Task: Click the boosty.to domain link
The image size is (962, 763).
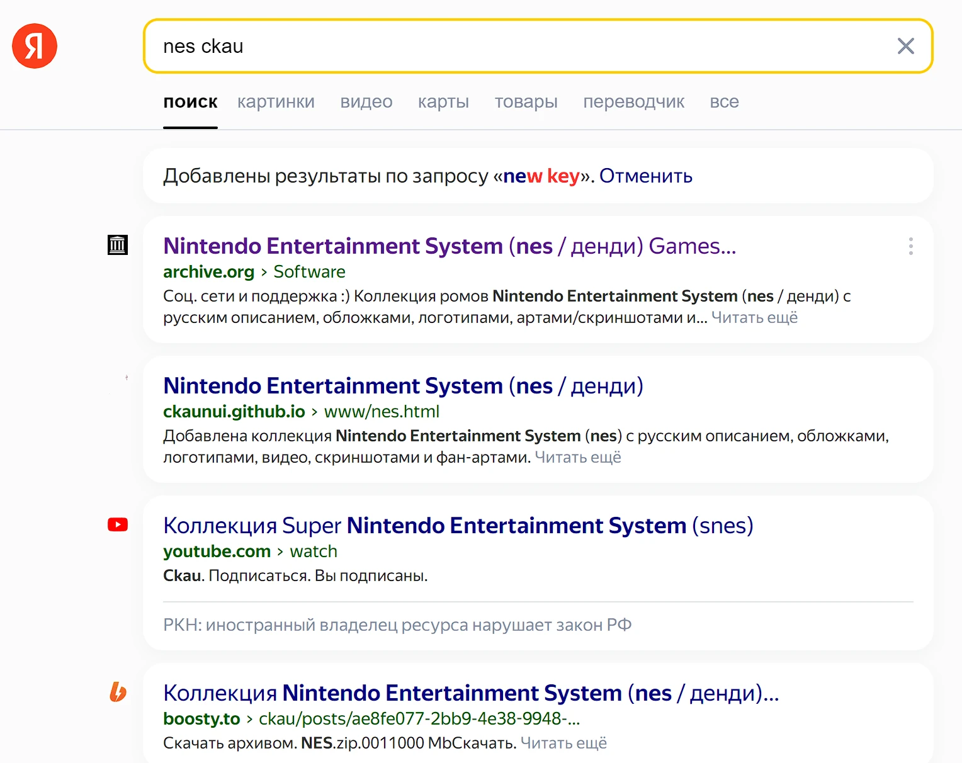Action: click(201, 719)
